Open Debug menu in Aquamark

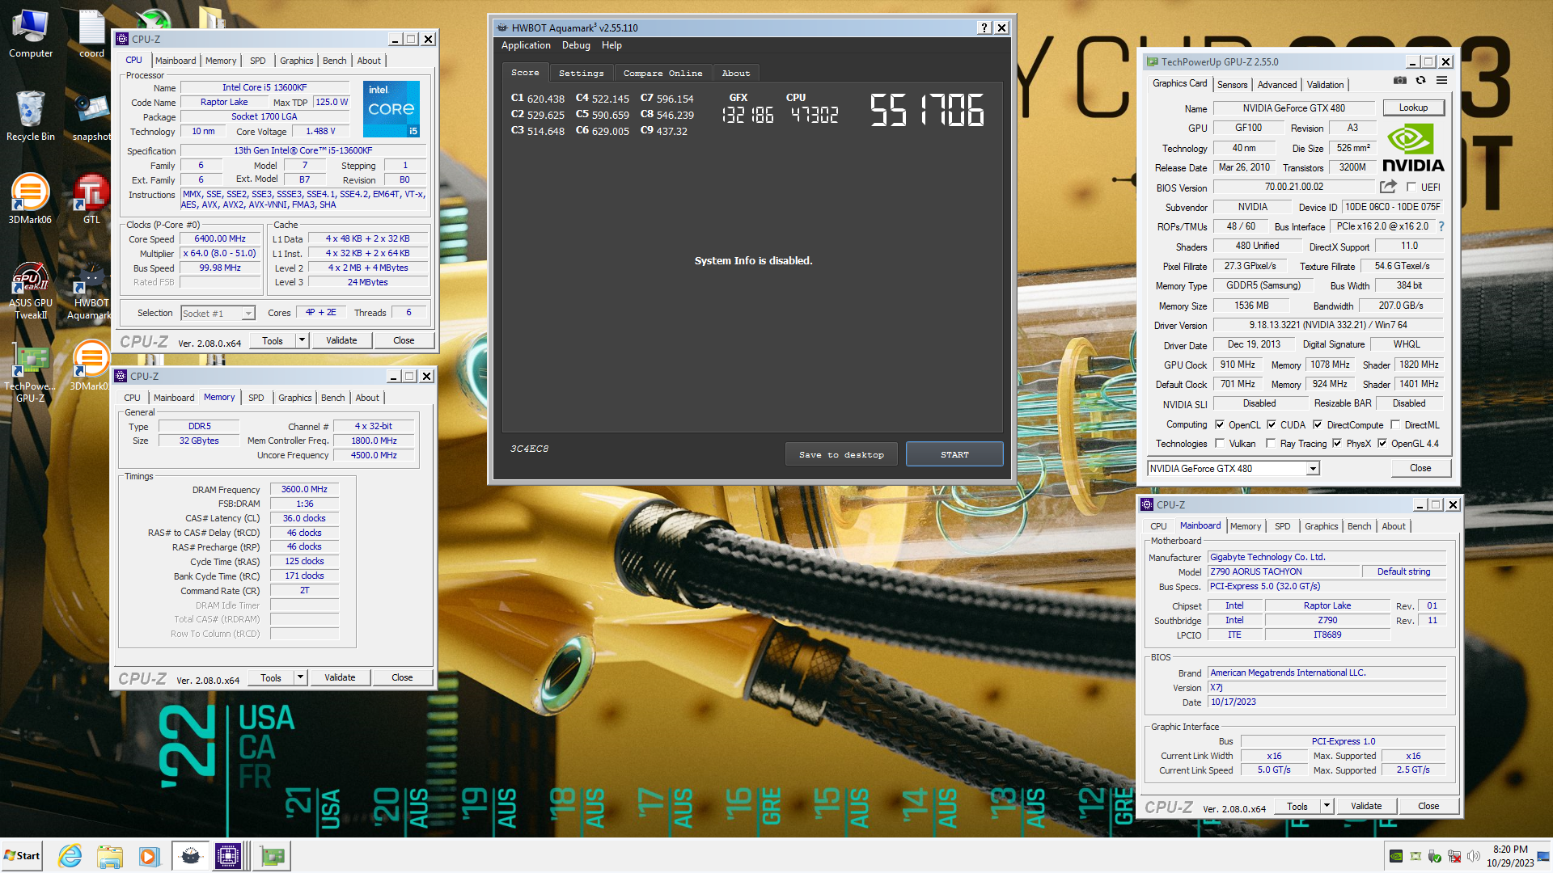[x=576, y=45]
